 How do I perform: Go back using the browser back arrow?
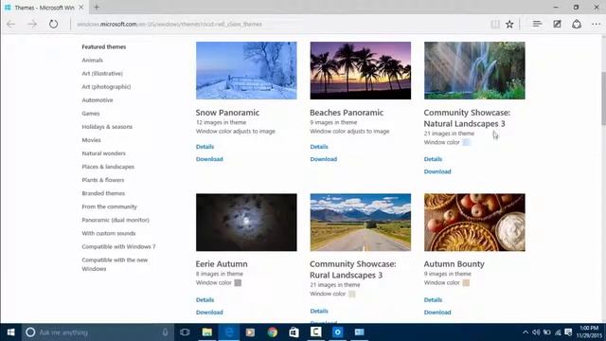[x=10, y=24]
